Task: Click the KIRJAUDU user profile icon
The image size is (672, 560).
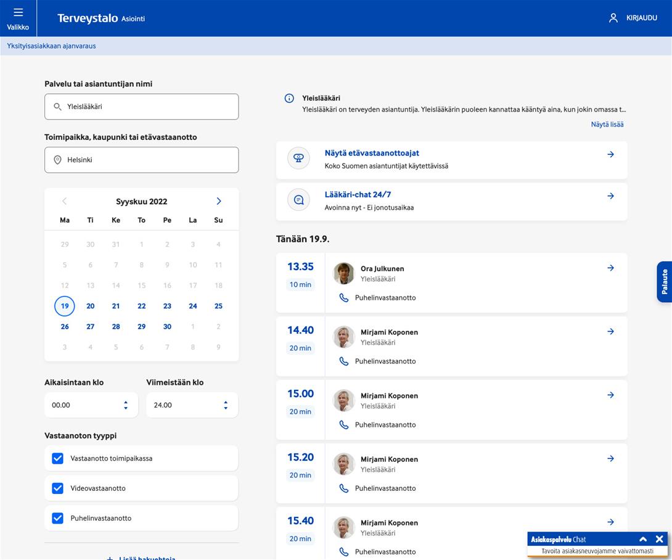Action: pyautogui.click(x=613, y=18)
